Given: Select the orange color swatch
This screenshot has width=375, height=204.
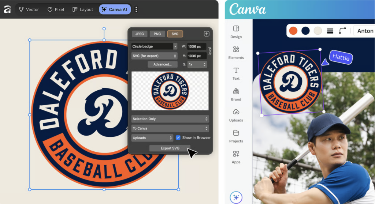Looking at the screenshot, I should point(293,31).
